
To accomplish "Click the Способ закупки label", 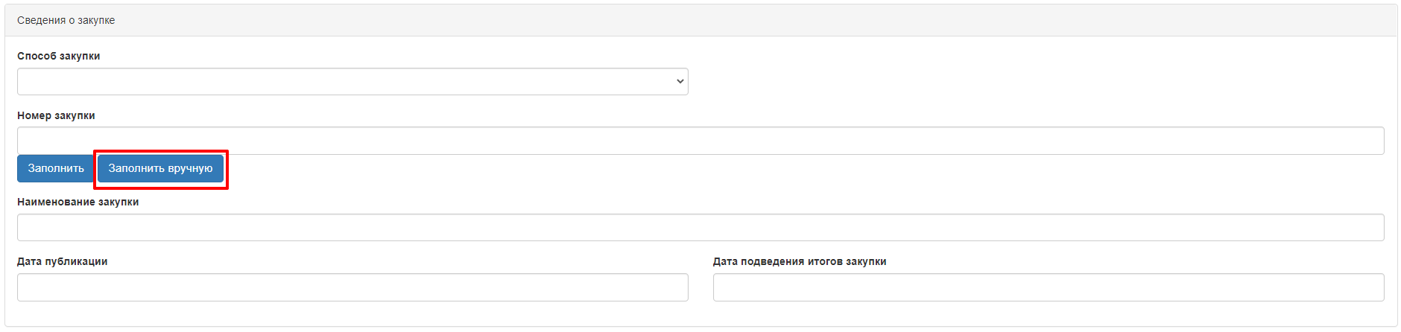I will click(59, 56).
